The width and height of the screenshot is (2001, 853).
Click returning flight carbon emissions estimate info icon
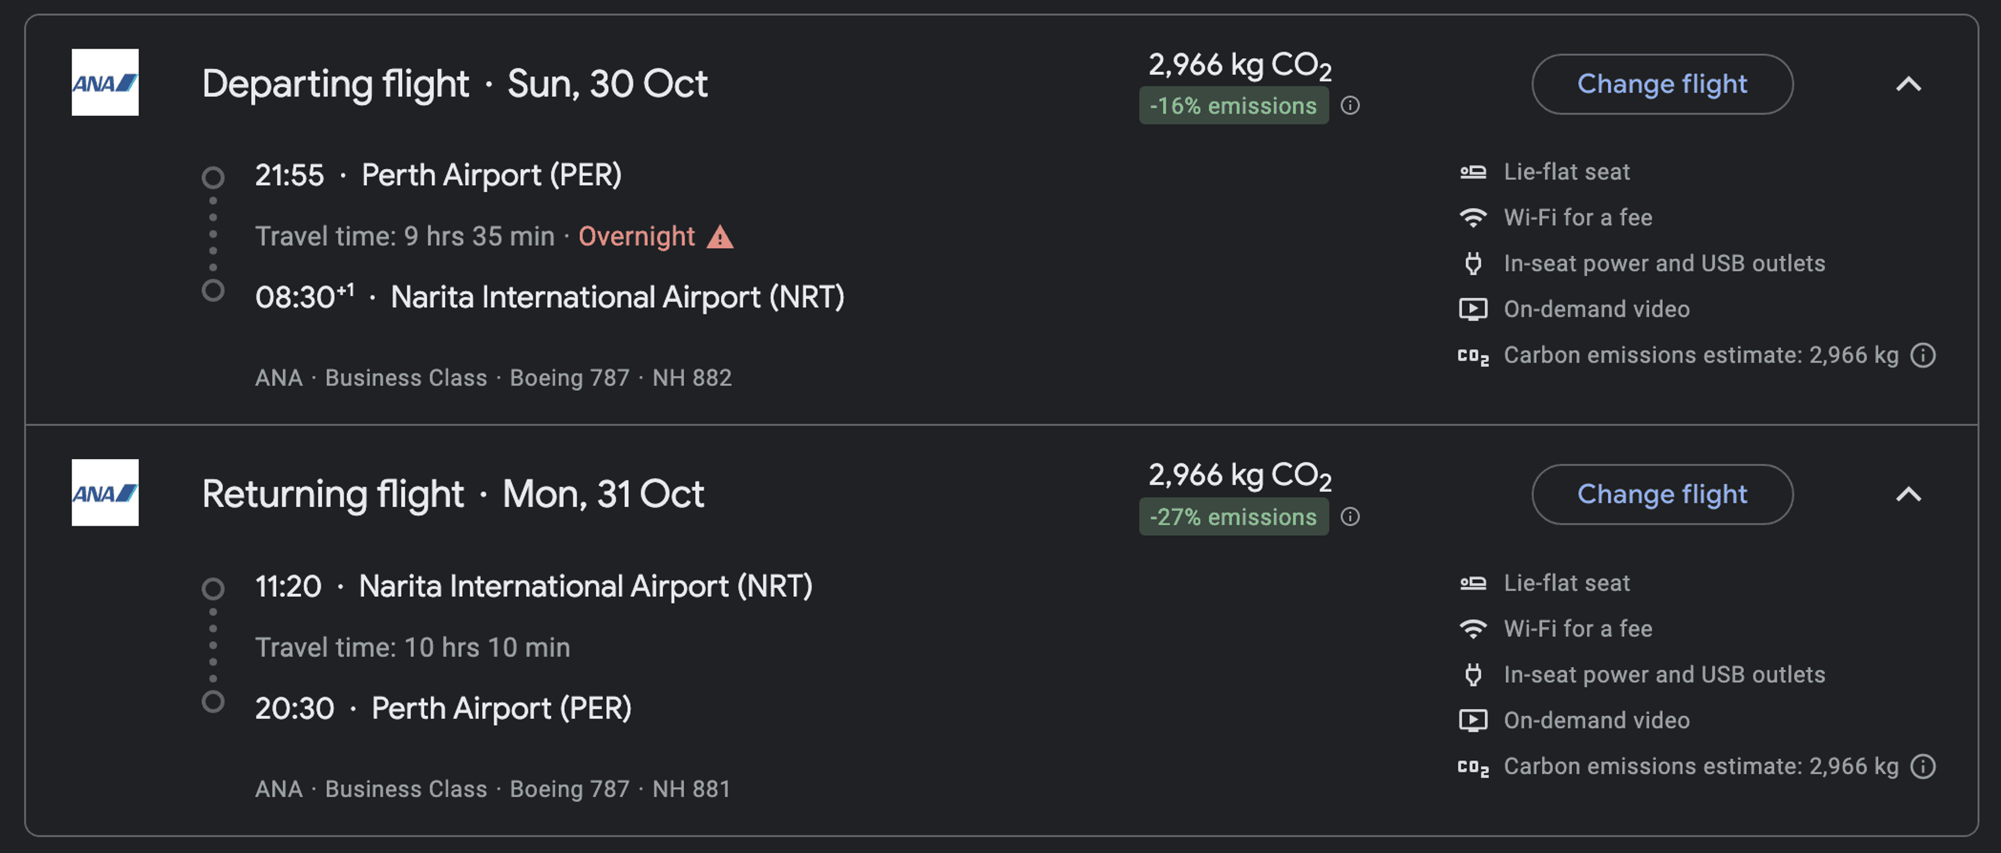point(1922,767)
